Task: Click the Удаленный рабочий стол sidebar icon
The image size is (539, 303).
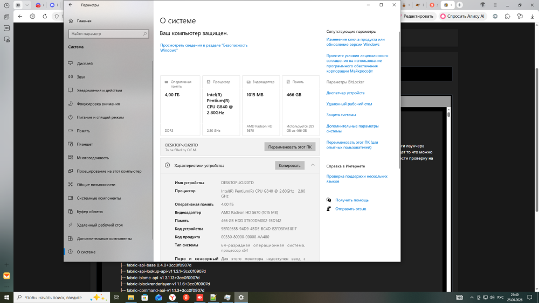Action: click(71, 225)
